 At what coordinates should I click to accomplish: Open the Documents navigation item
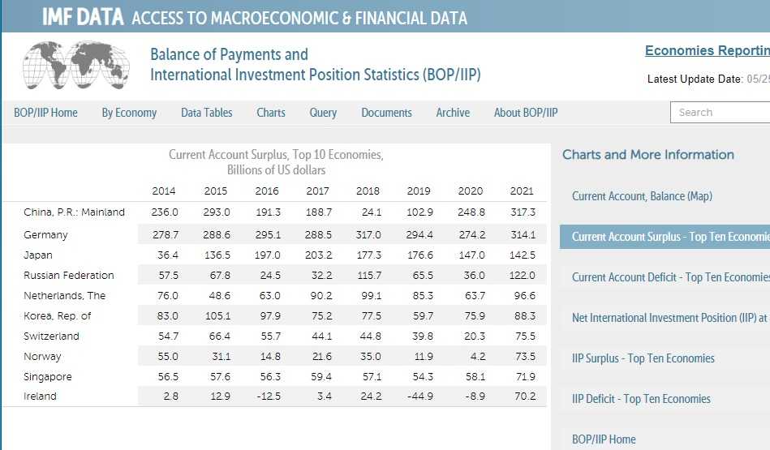(386, 113)
